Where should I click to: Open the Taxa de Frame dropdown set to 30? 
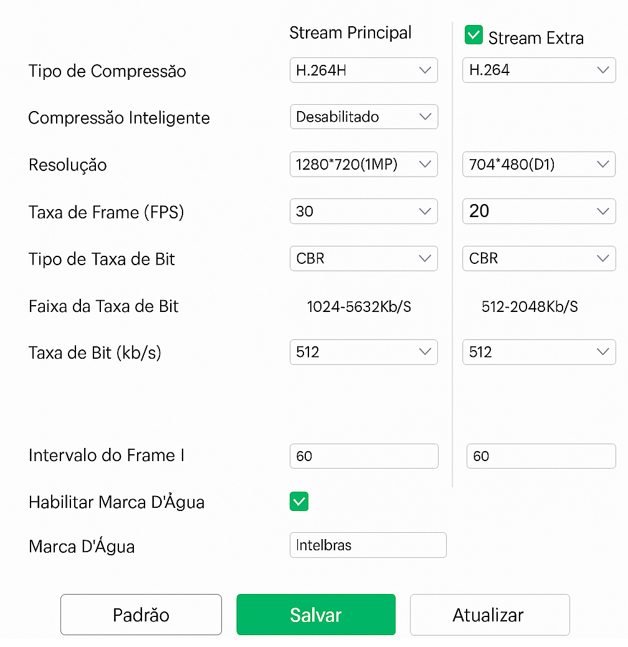tap(364, 212)
